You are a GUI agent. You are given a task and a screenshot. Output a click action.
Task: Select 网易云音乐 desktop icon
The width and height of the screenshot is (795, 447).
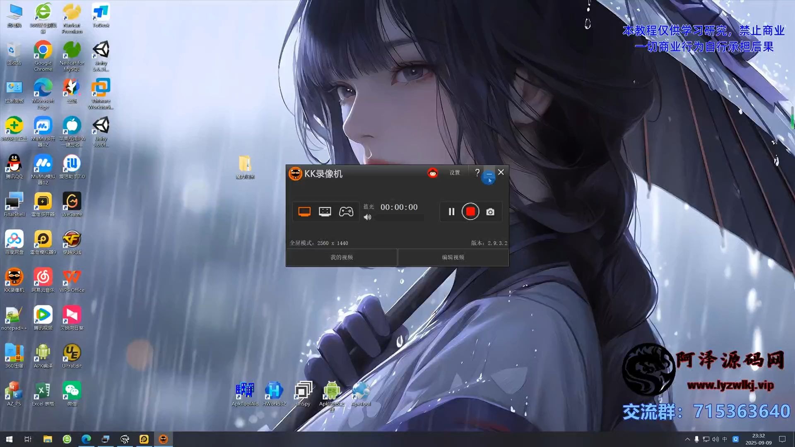(x=43, y=280)
